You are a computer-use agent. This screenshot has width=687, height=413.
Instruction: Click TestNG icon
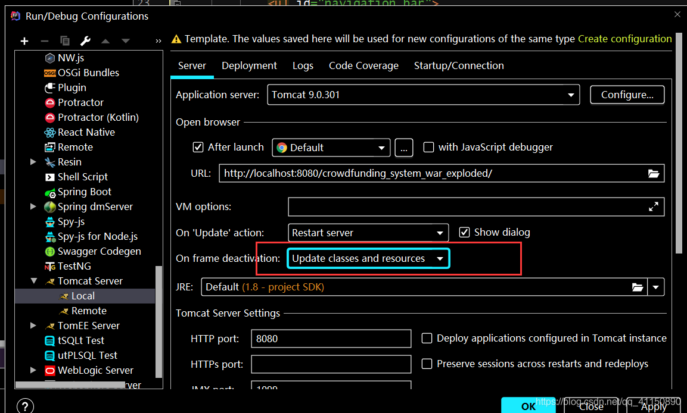(x=50, y=267)
